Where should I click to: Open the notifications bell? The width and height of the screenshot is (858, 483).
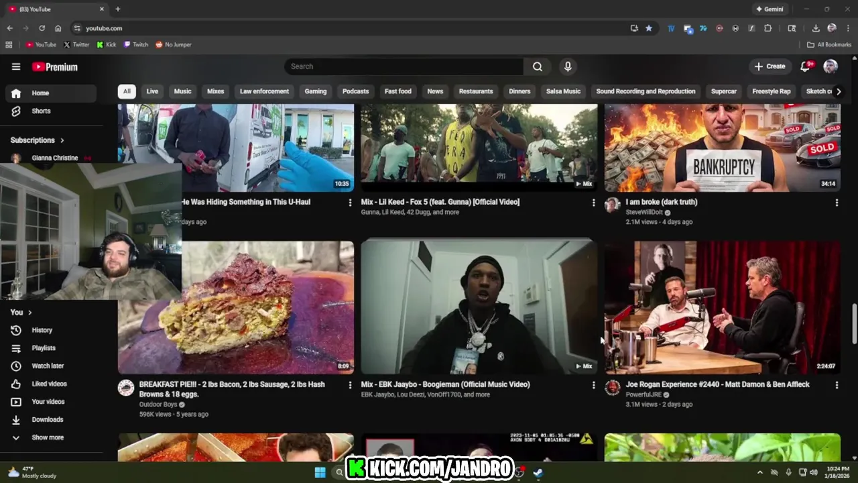[806, 66]
